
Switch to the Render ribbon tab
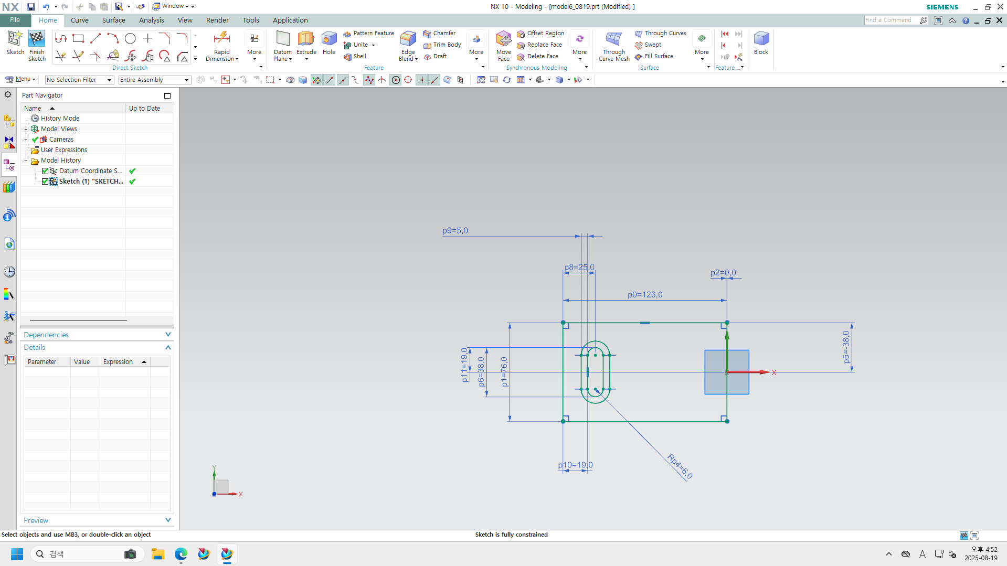pyautogui.click(x=217, y=20)
